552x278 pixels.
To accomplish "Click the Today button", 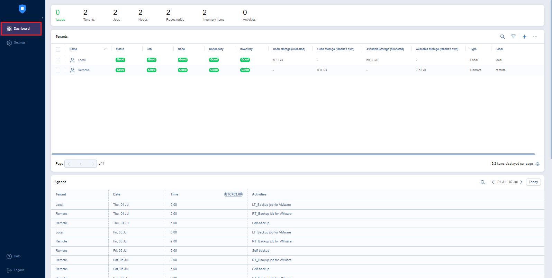I will coord(533,182).
